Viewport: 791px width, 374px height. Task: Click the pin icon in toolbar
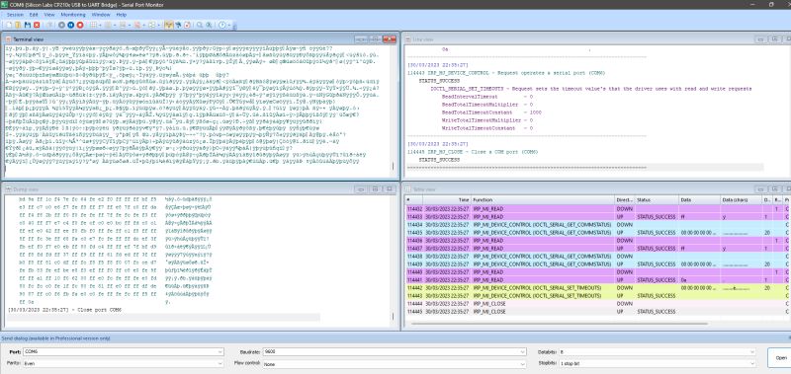point(178,25)
